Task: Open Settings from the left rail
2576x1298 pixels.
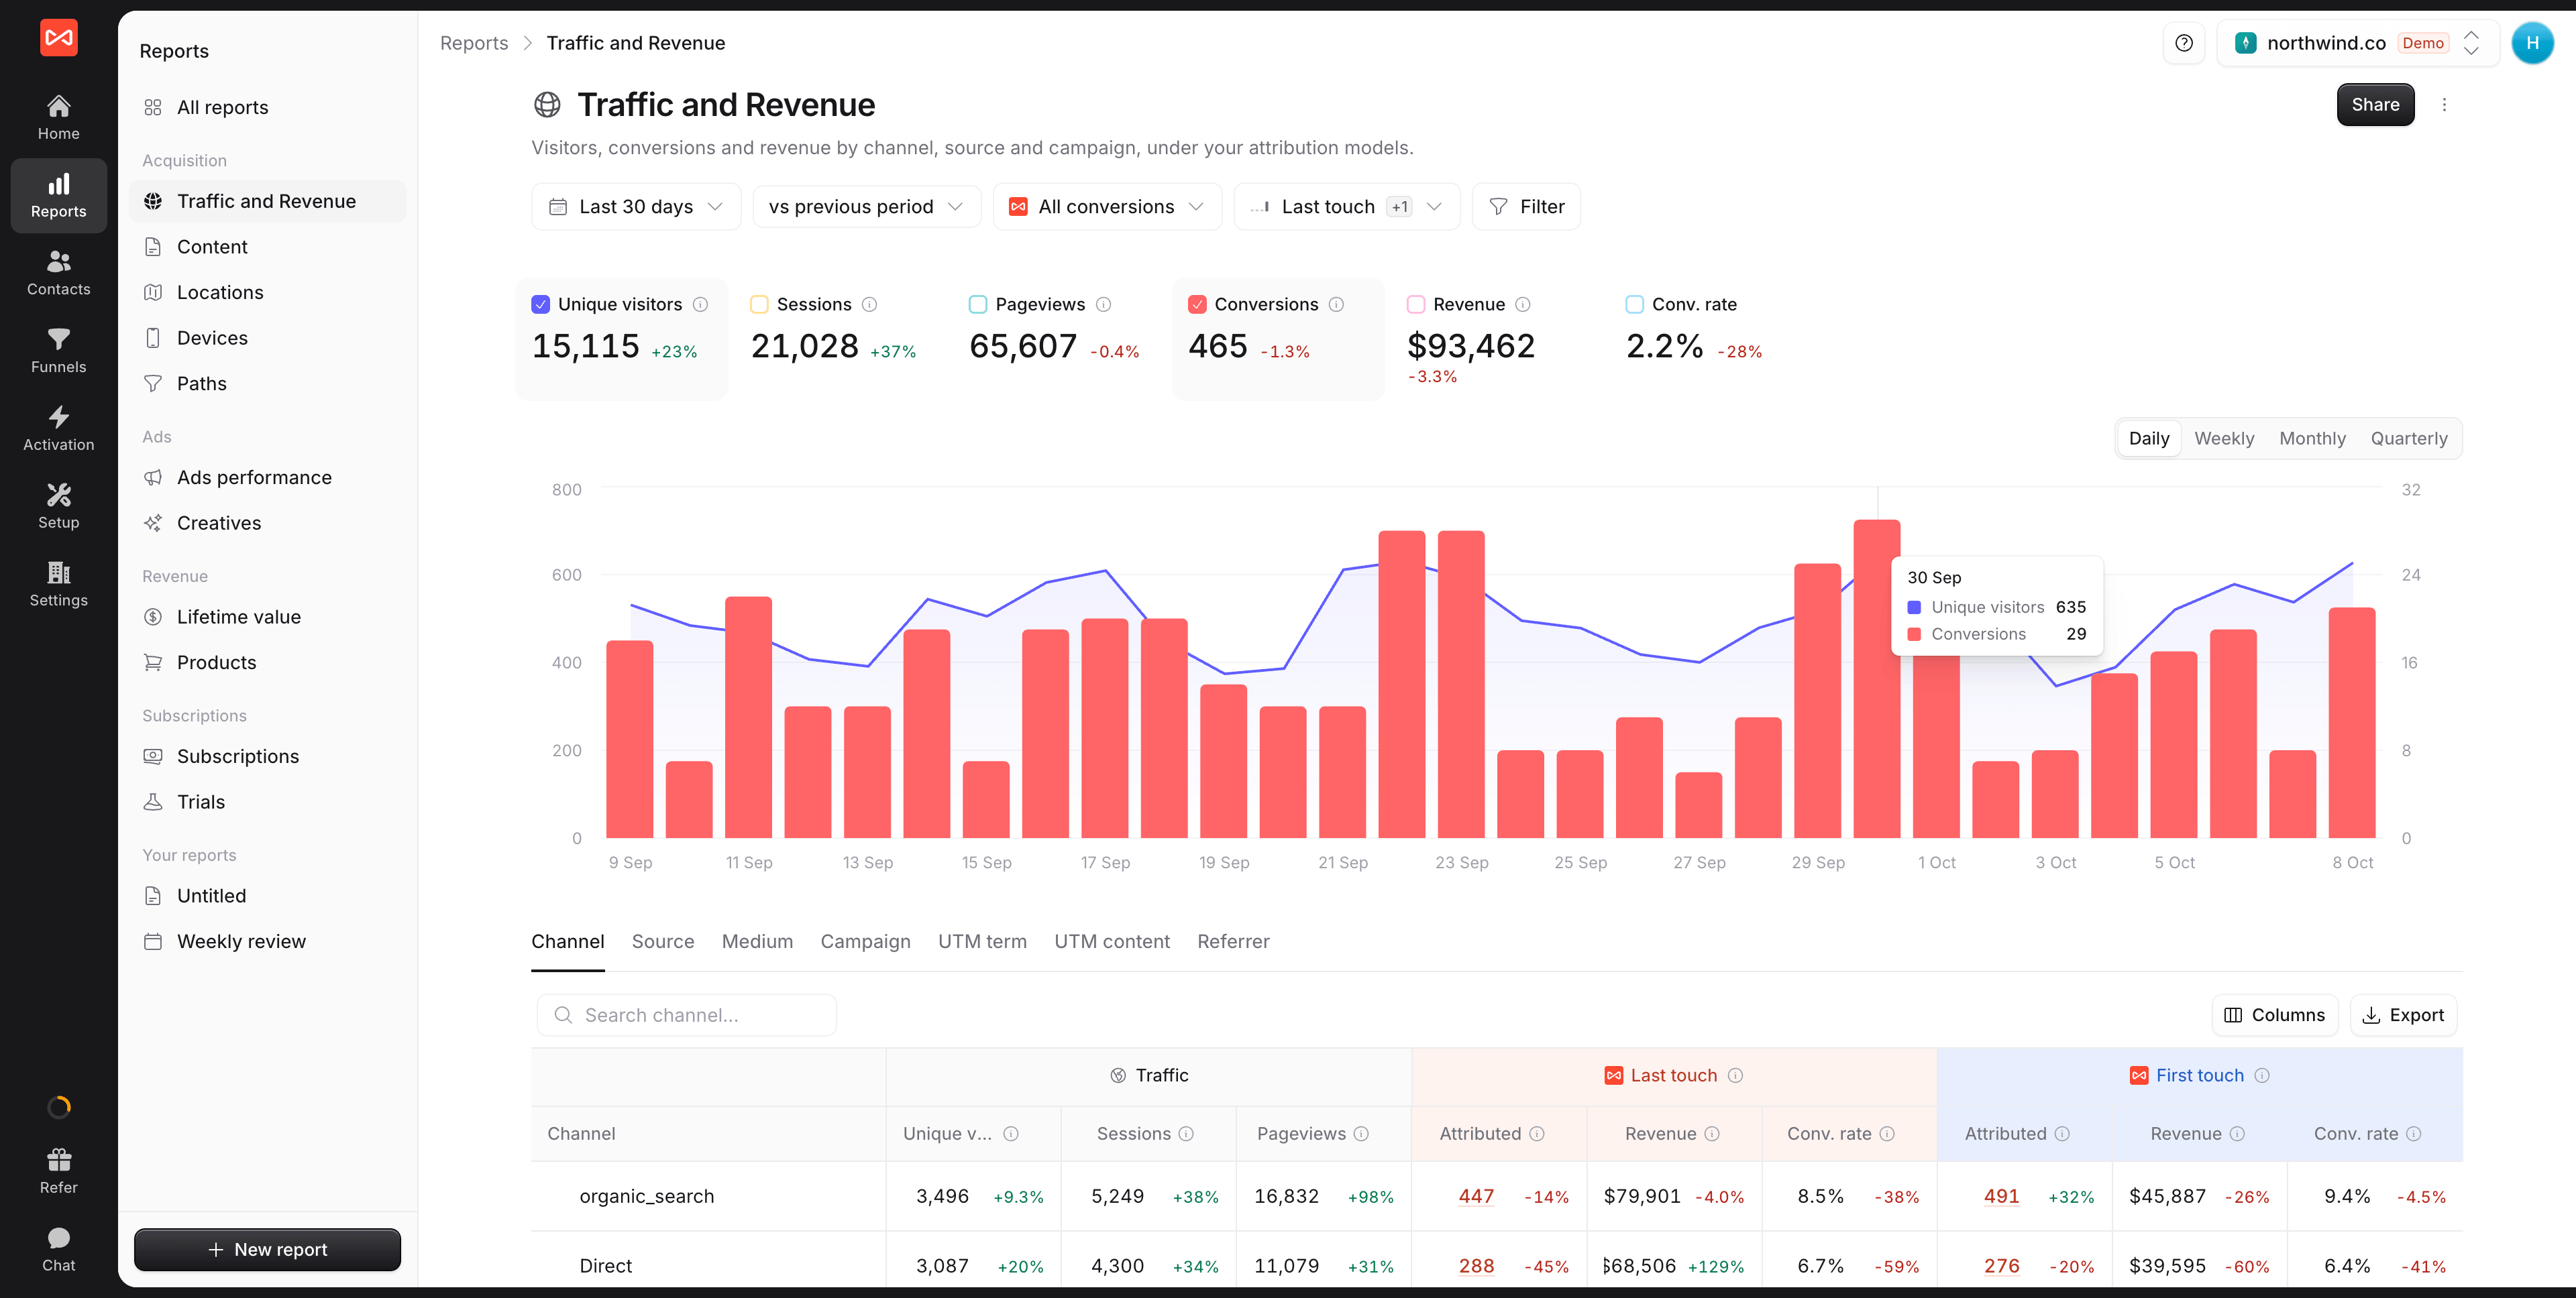Action: tap(58, 585)
